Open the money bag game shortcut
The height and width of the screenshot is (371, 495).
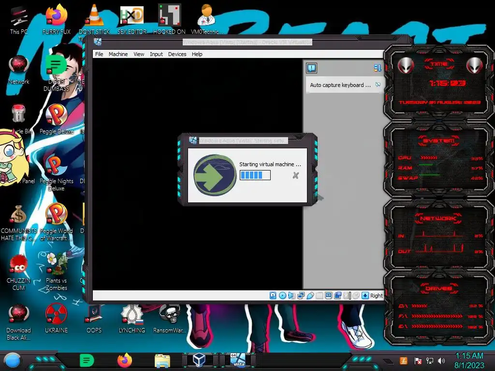click(x=19, y=222)
